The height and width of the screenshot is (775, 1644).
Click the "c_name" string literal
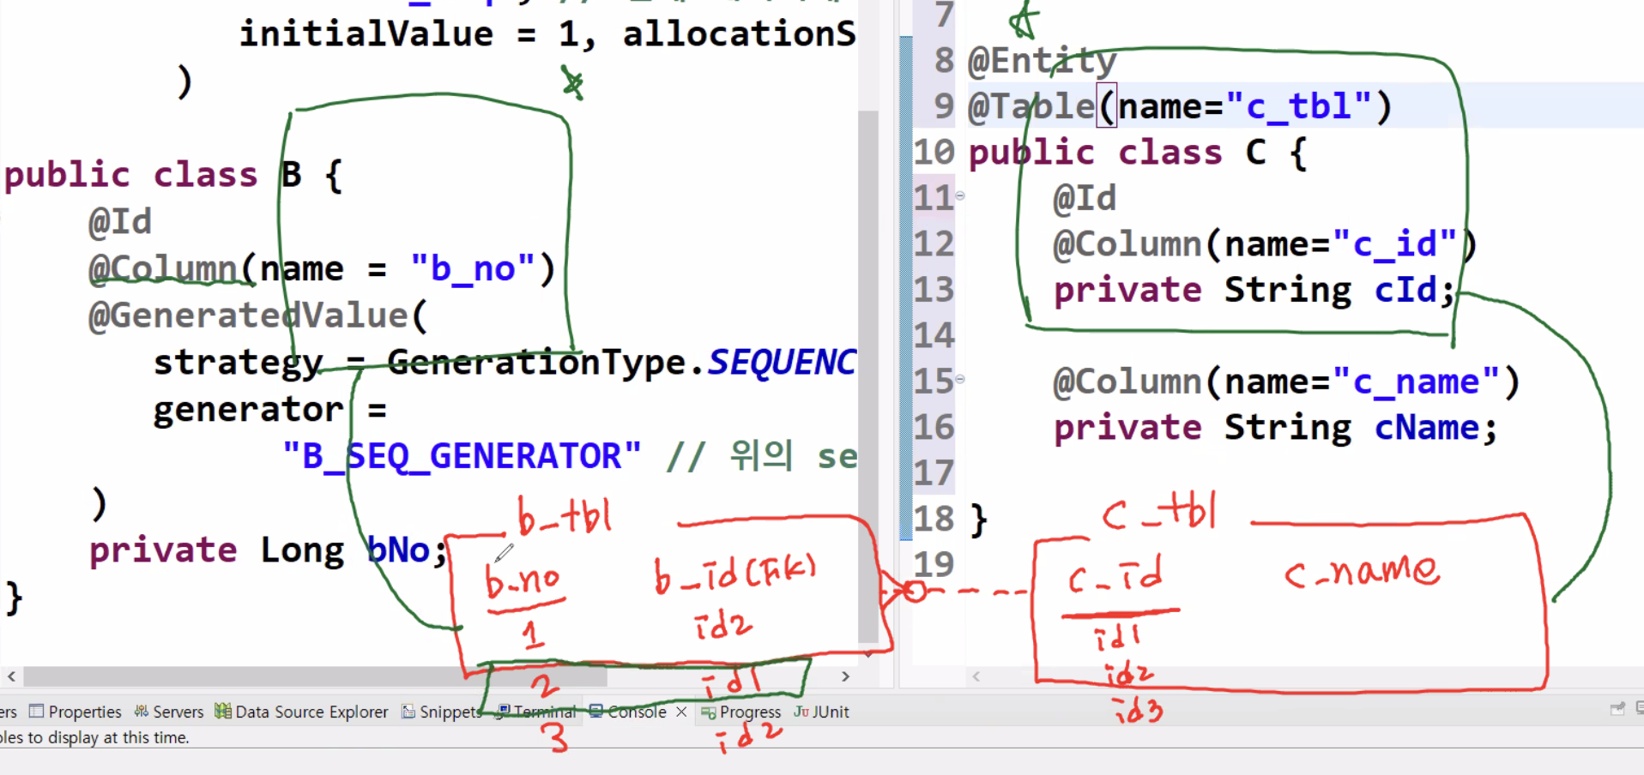click(x=1416, y=381)
